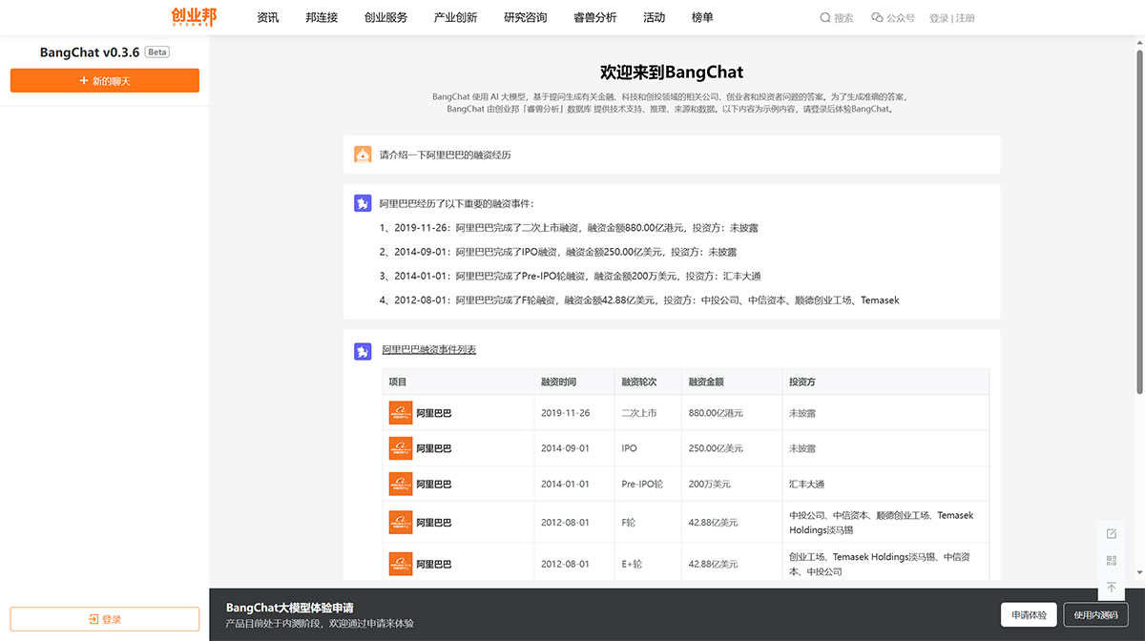The width and height of the screenshot is (1145, 641).
Task: Open the 榜单 navigation entry
Action: point(703,17)
